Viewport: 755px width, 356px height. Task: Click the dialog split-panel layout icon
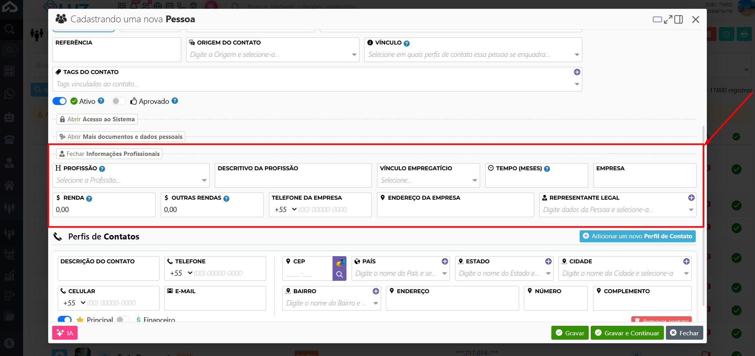coord(679,19)
